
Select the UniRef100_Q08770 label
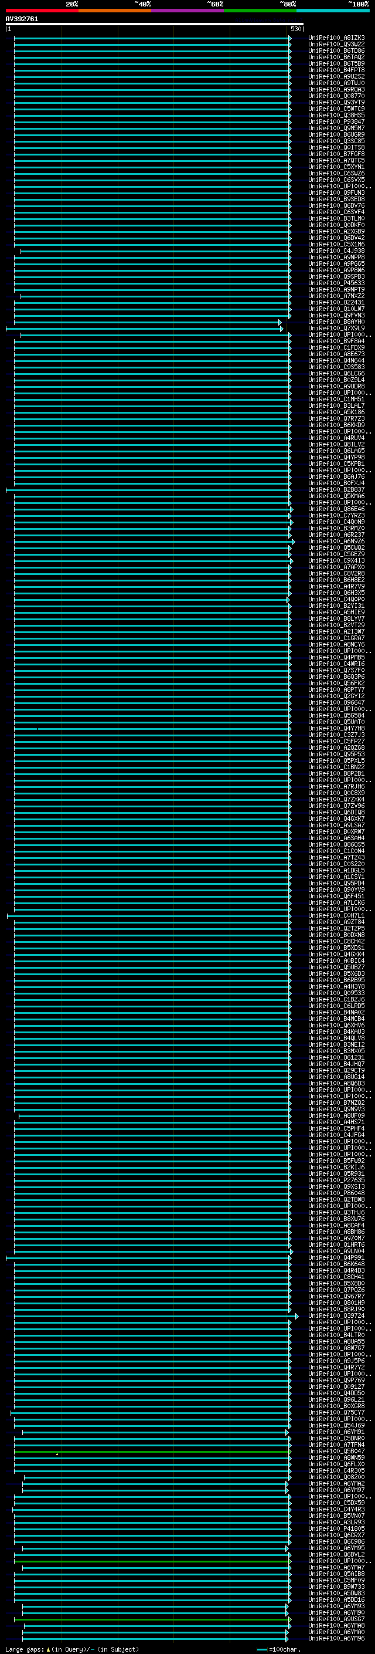[336, 96]
